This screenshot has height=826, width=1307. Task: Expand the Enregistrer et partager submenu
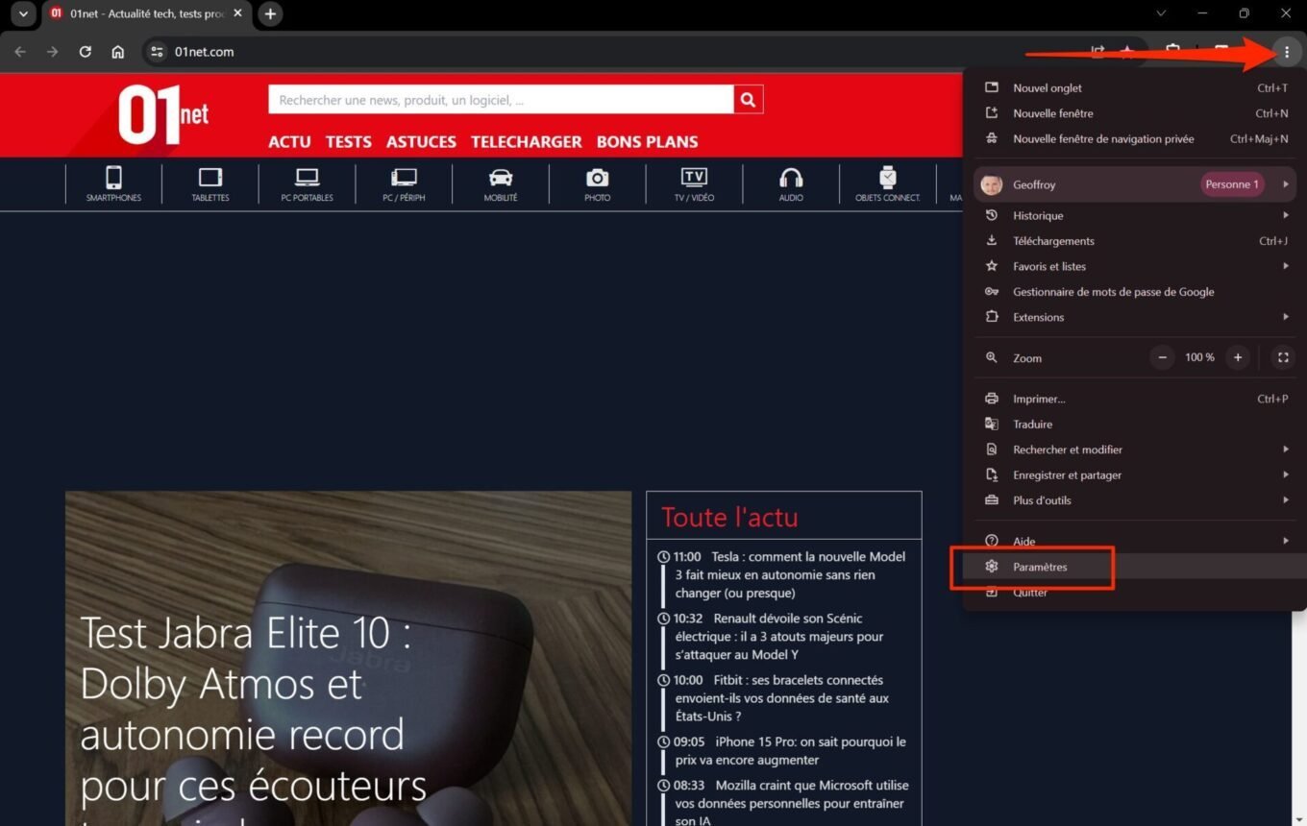[x=1285, y=474]
